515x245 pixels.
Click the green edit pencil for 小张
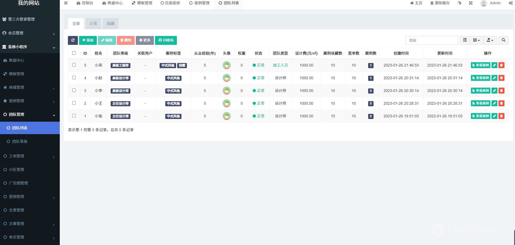(x=494, y=116)
